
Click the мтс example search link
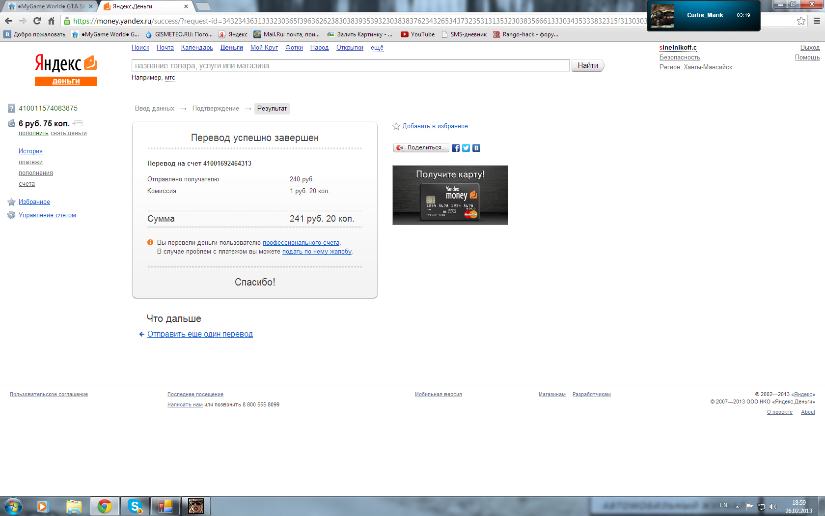click(x=170, y=78)
